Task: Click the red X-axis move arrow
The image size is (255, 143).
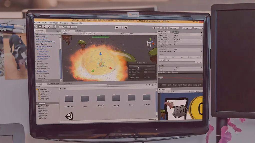Action: (x=110, y=68)
